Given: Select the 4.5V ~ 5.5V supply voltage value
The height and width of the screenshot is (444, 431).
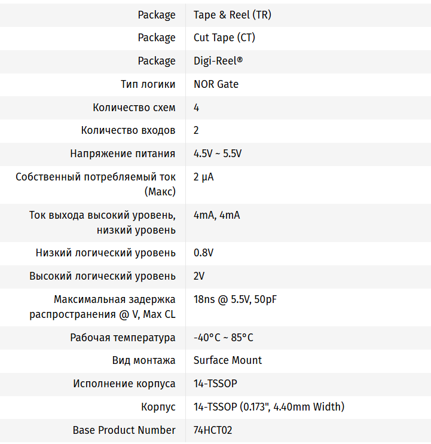Looking at the screenshot, I should pyautogui.click(x=218, y=154).
